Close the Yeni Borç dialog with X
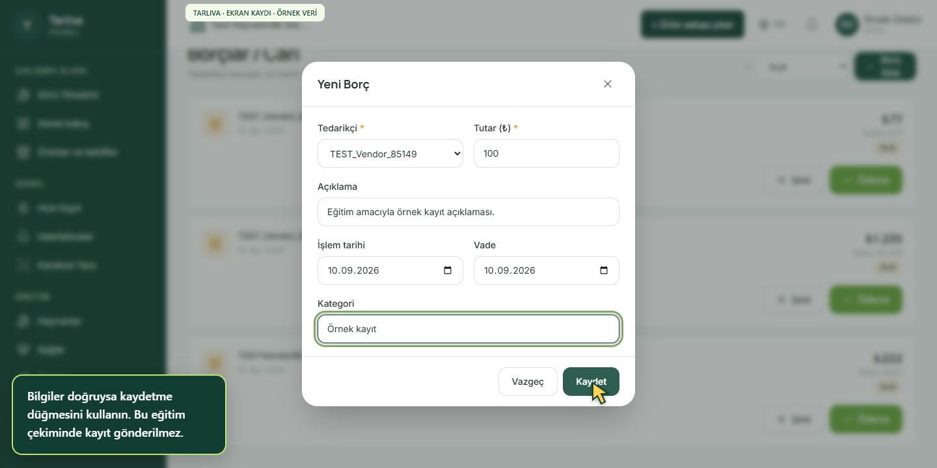 pos(608,84)
